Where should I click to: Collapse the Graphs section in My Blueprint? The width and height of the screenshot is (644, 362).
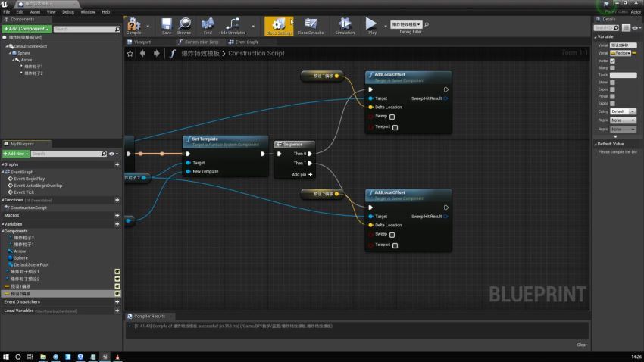3,164
